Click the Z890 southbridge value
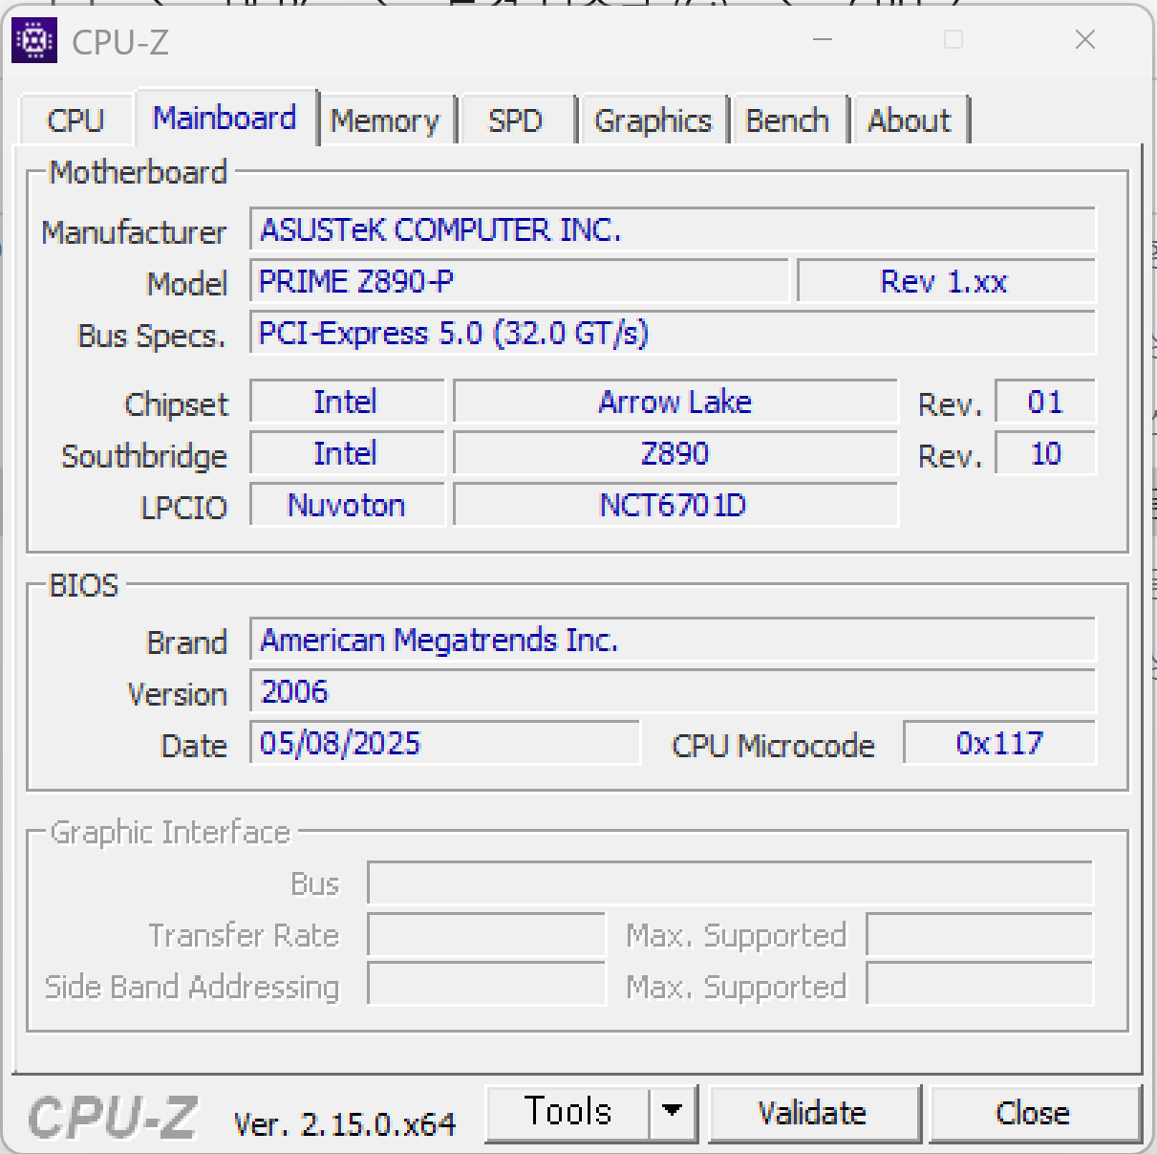The image size is (1157, 1154). [675, 453]
